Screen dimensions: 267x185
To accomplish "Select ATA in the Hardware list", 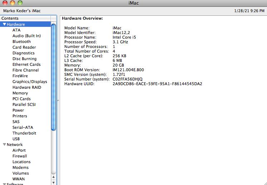I will point(16,30).
